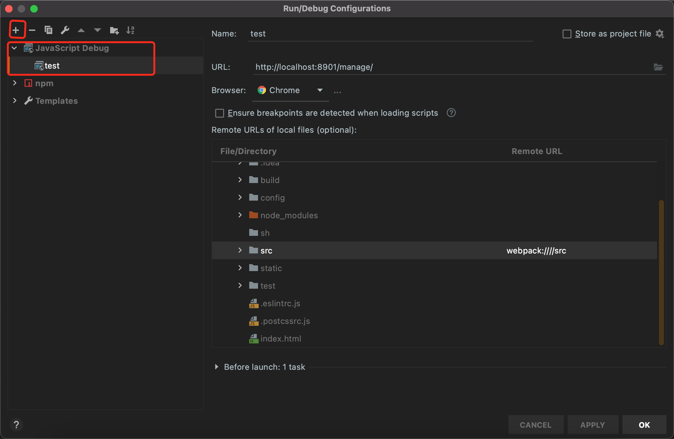Screen dimensions: 674x439
Task: Click the Apply button
Action: 593,425
